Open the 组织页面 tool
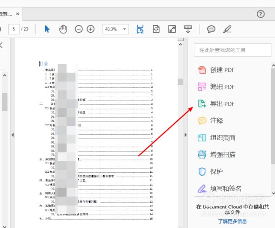The image size is (275, 228). 223,138
